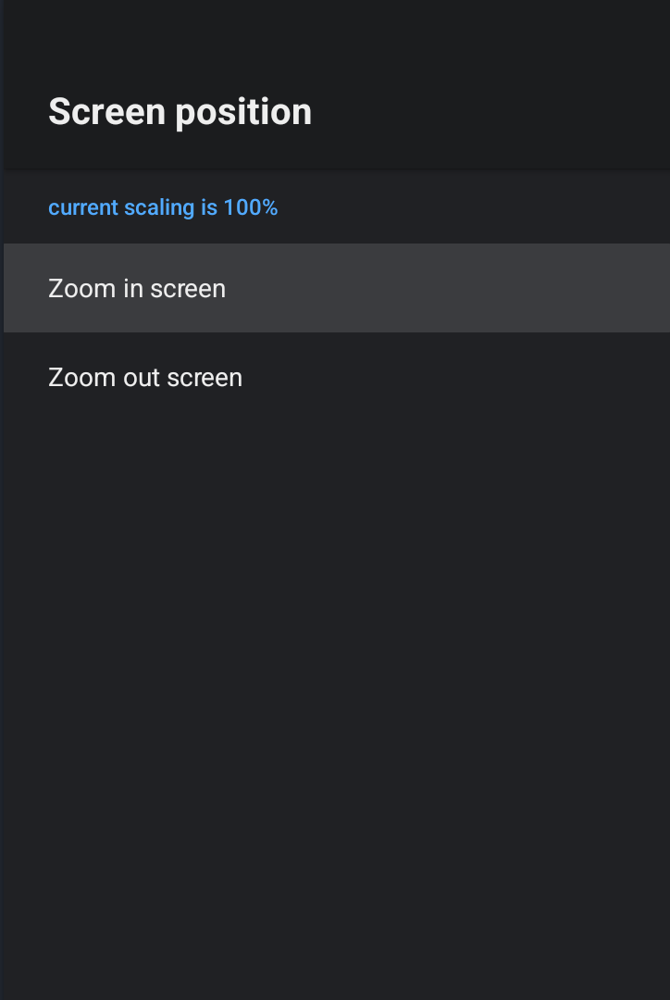Viewport: 670px width, 1000px height.
Task: Activate the Zoom in screen list item
Action: 137,289
